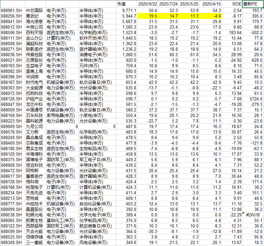This screenshot has height=246, width=264.
Task: Click 小家电(申万) industry cell
Action: (97, 116)
